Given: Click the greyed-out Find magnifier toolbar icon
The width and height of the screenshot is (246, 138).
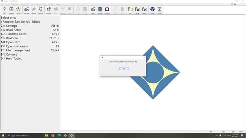Looking at the screenshot, I should (x=115, y=10).
